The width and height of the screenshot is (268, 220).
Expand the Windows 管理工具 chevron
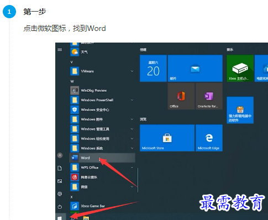point(132,129)
